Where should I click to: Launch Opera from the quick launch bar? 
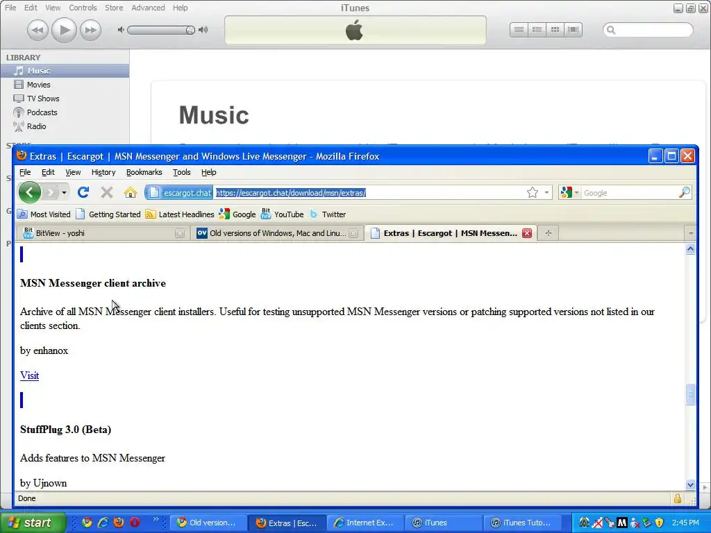(135, 523)
